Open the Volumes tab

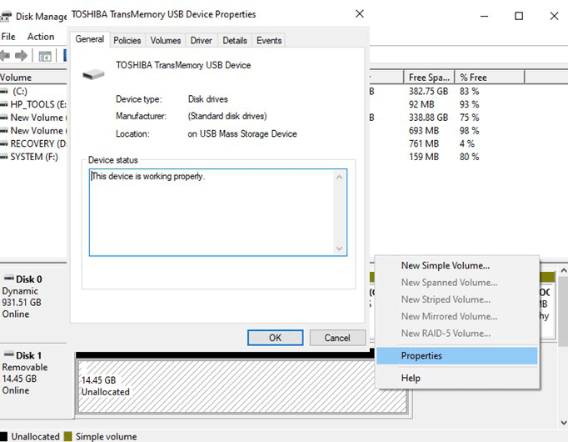point(166,40)
